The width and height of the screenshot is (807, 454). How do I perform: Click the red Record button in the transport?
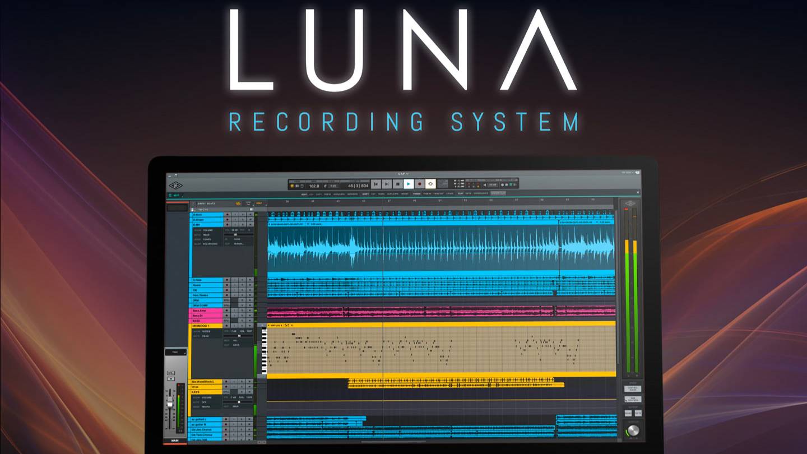[x=419, y=184]
